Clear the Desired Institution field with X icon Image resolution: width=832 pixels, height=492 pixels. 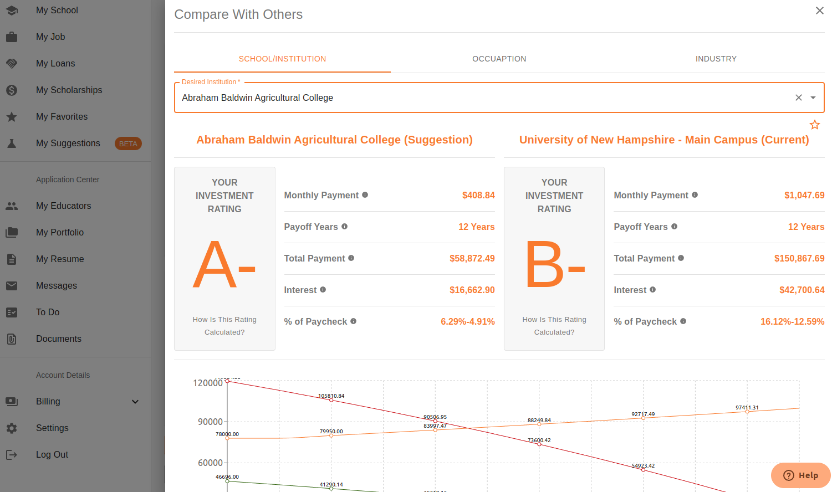[x=799, y=98]
